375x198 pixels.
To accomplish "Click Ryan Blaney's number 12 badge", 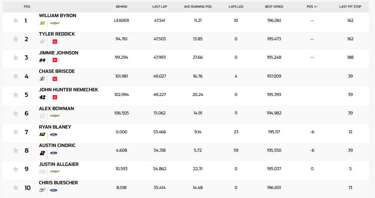I will tap(43, 135).
